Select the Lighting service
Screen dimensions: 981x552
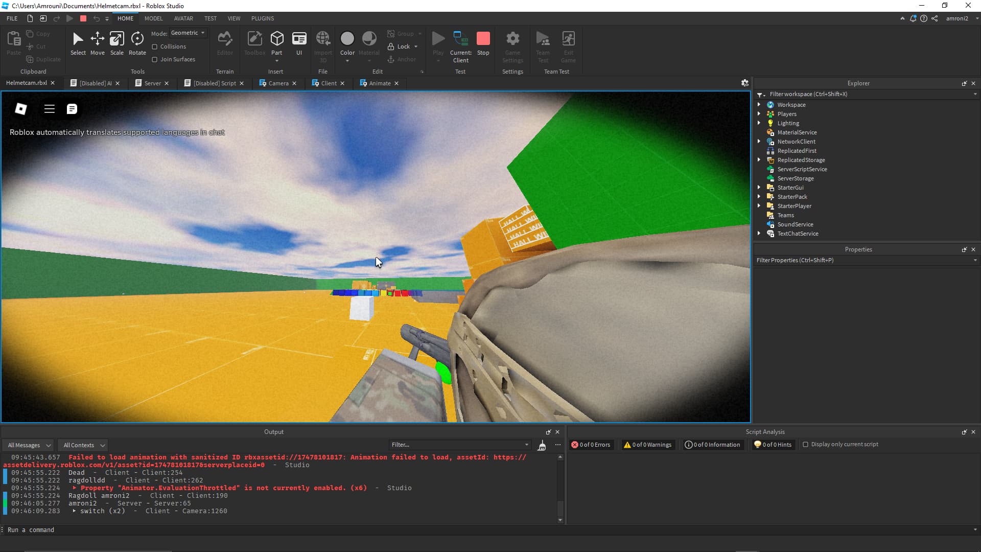788,123
